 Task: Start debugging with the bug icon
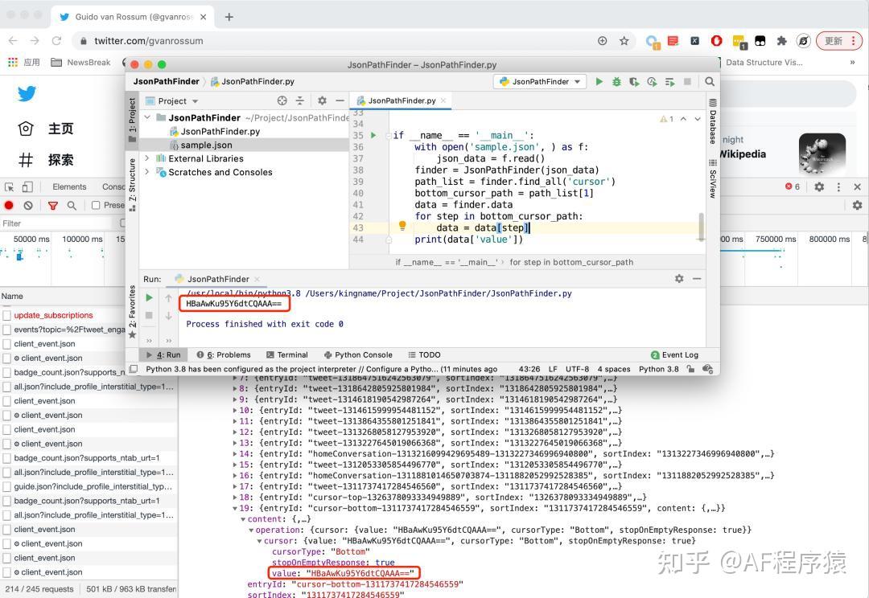616,81
